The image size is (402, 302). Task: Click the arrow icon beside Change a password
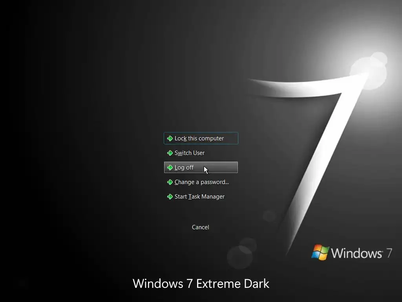[170, 182]
